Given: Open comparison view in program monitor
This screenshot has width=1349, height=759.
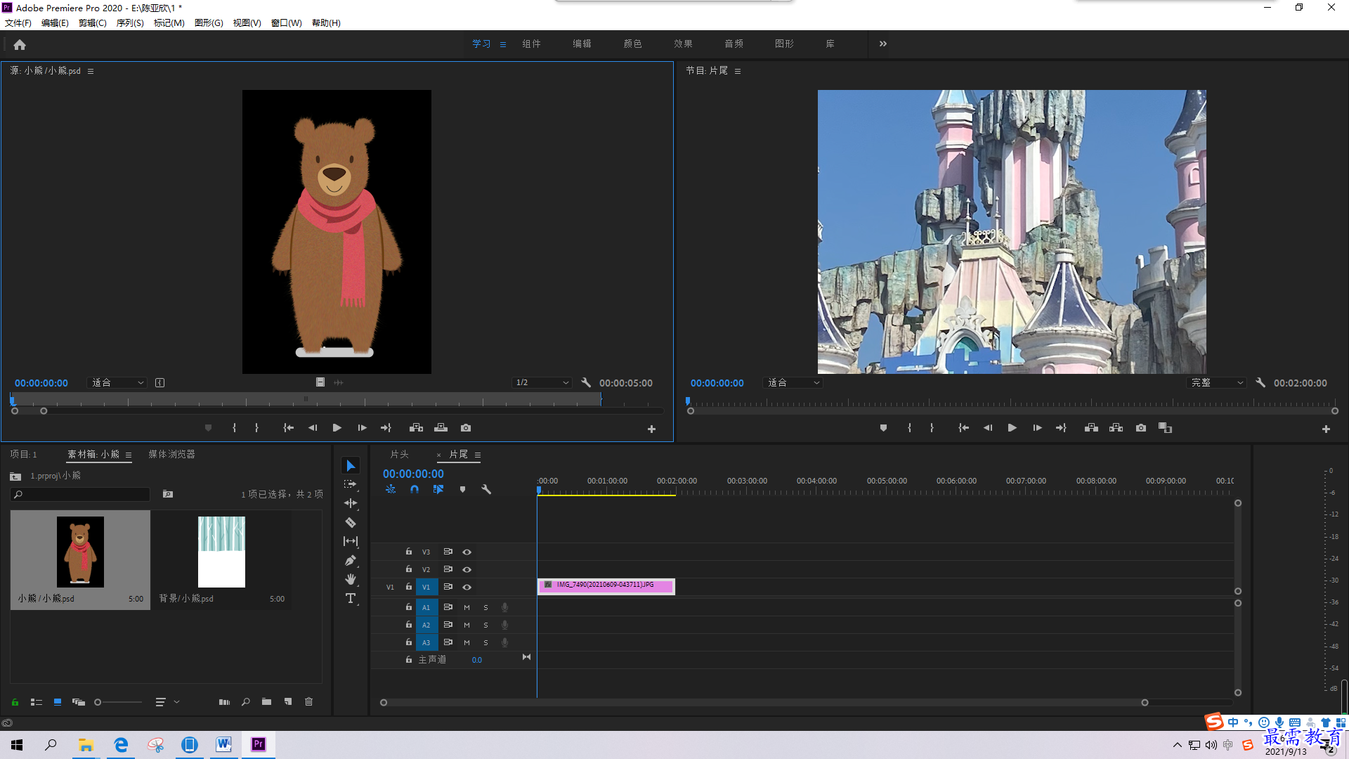Looking at the screenshot, I should [1165, 427].
